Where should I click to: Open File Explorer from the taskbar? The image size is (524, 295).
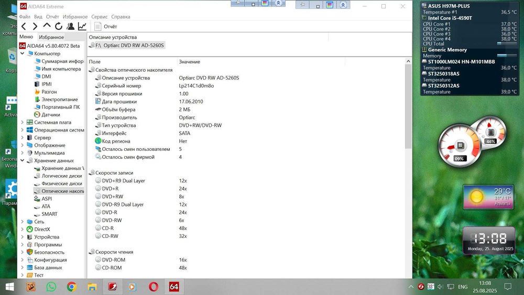(92, 287)
